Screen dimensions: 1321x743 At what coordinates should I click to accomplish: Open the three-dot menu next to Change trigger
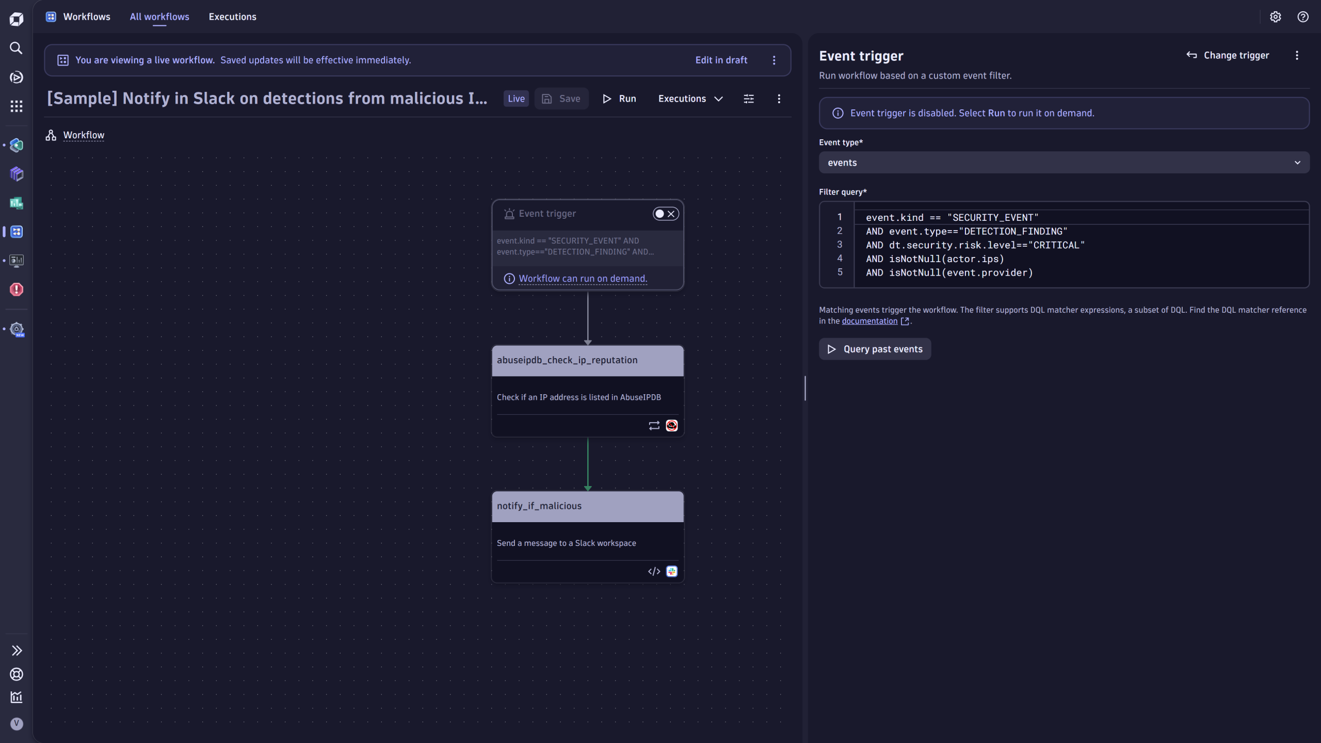1297,55
